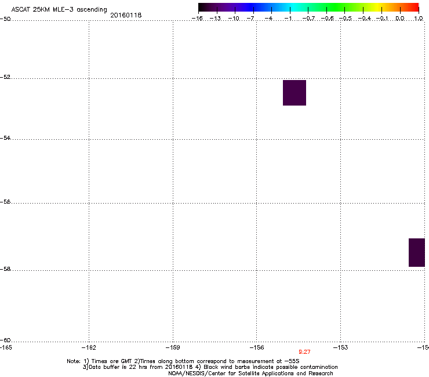The width and height of the screenshot is (429, 377).
Task: Click the note line 'Times are GMT'
Action: 183,361
